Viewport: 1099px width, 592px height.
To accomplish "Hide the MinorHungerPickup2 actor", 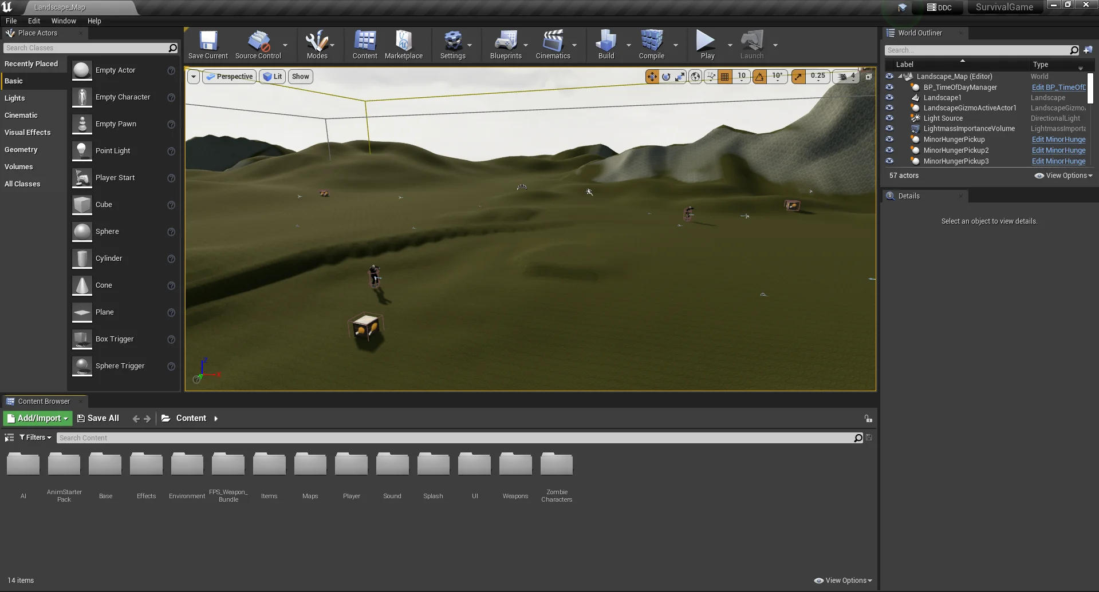I will click(889, 150).
